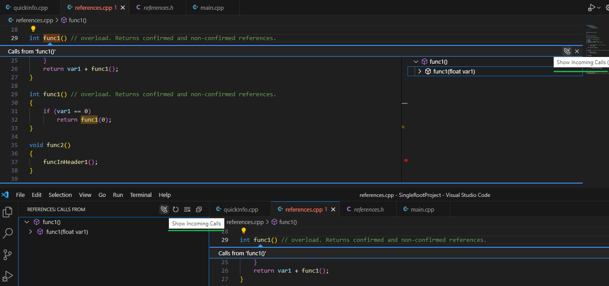Open the Help menu

coord(165,195)
